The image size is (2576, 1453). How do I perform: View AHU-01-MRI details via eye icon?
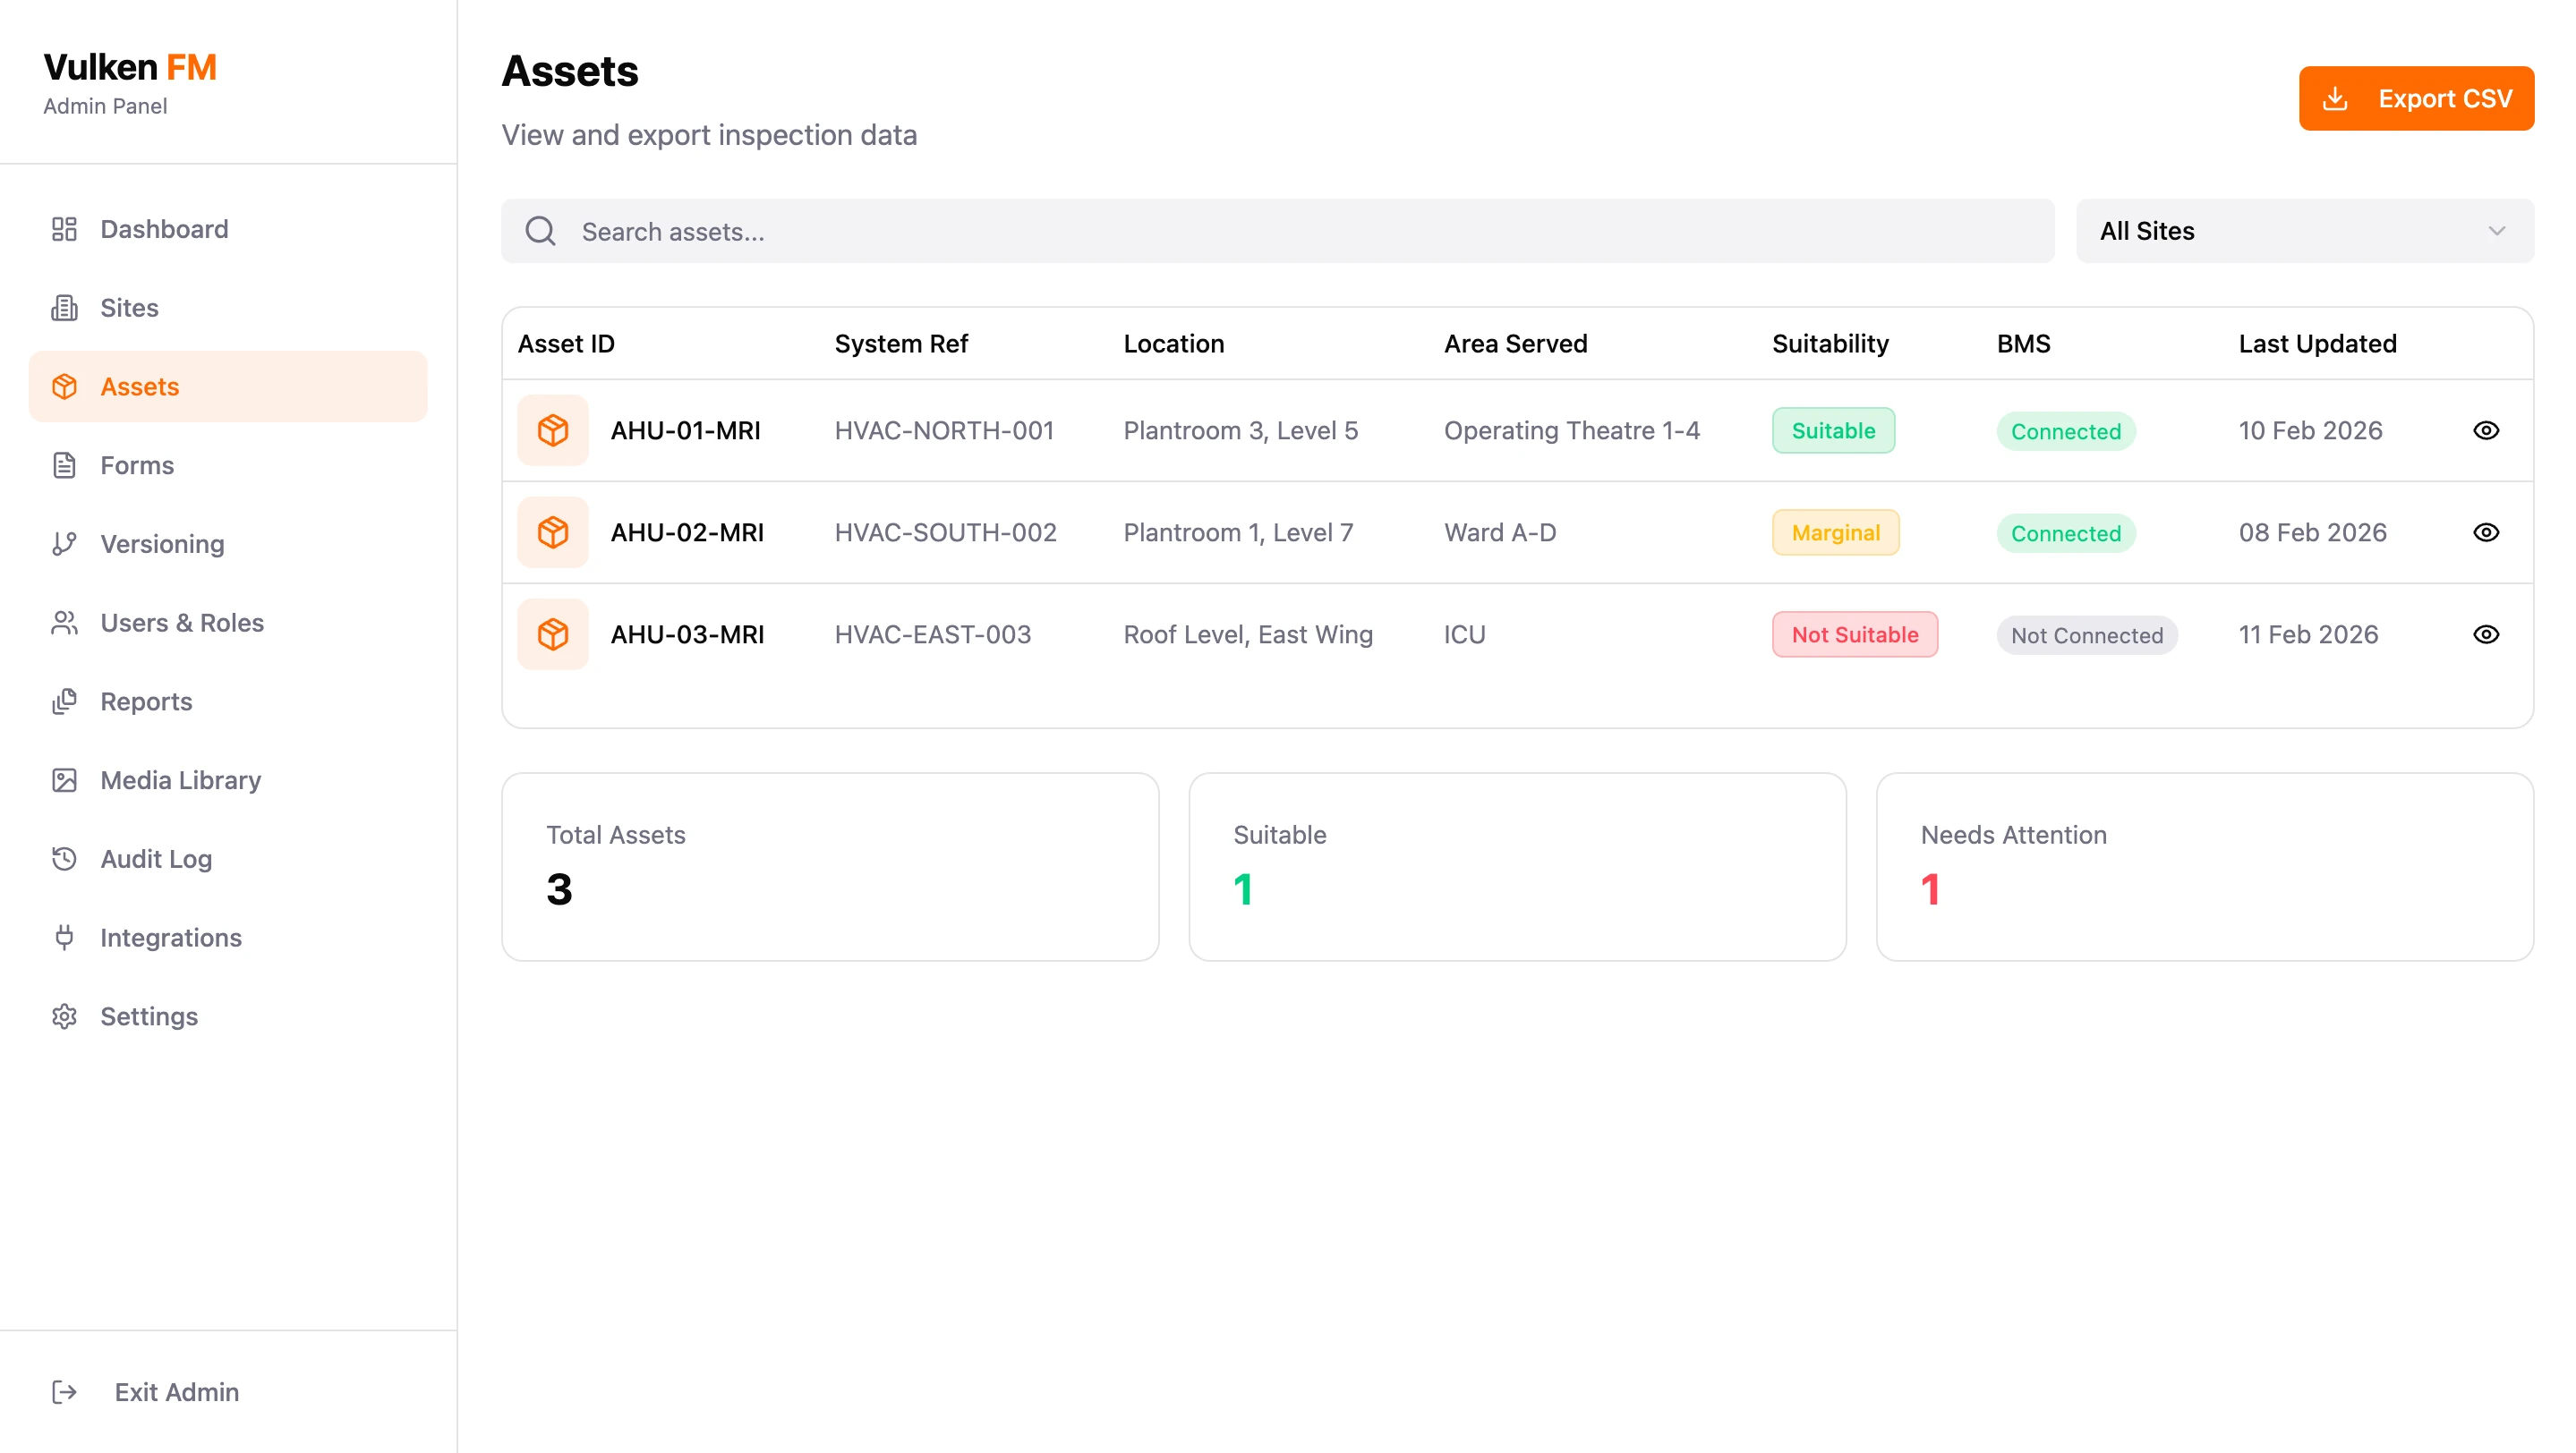pyautogui.click(x=2486, y=430)
